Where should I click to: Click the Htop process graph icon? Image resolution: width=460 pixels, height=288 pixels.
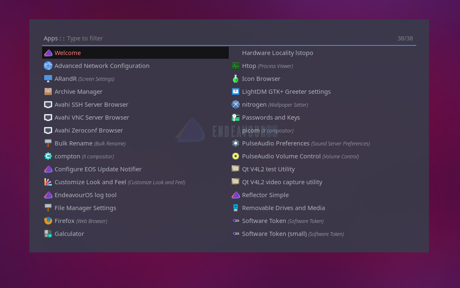235,66
